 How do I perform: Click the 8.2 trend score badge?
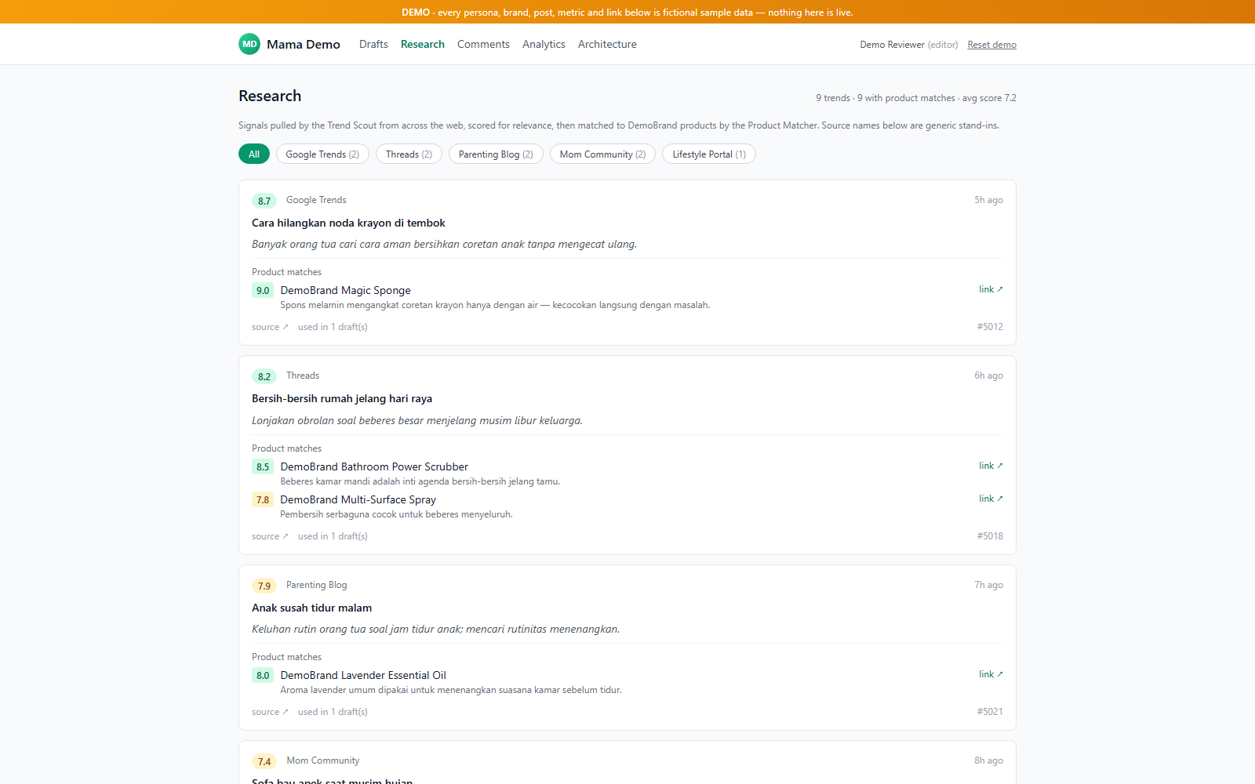pyautogui.click(x=264, y=376)
